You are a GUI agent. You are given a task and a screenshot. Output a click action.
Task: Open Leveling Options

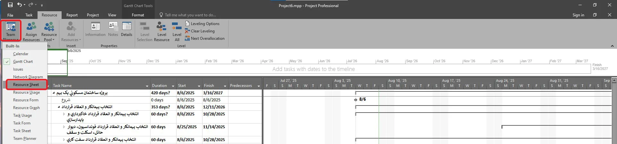tap(202, 24)
